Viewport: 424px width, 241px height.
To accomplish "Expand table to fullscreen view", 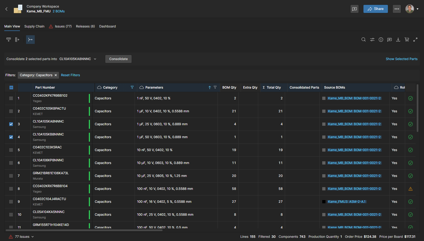I will pyautogui.click(x=415, y=40).
